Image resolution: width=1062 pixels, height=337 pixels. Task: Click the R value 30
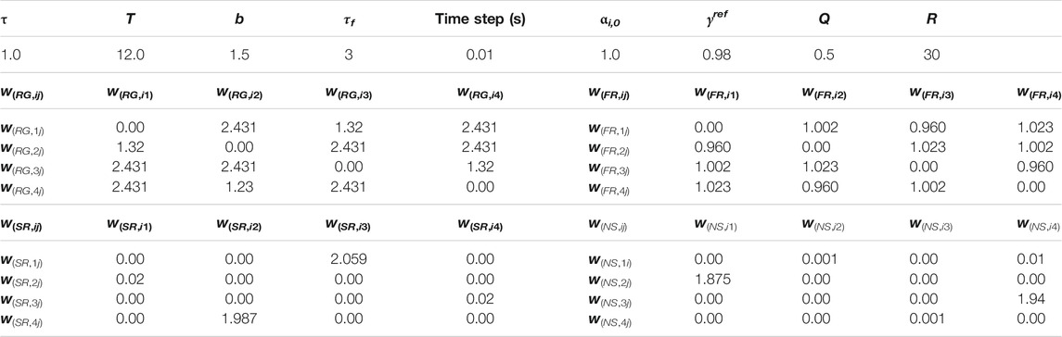(931, 56)
